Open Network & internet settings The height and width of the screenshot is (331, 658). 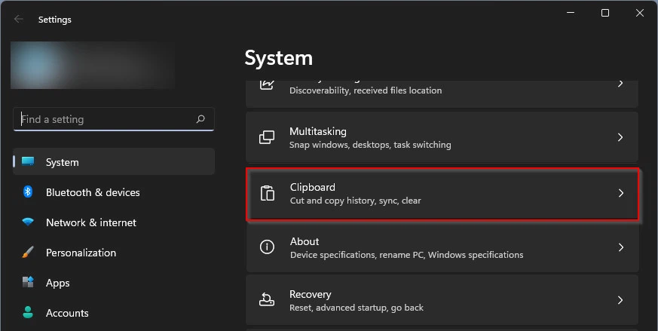91,222
